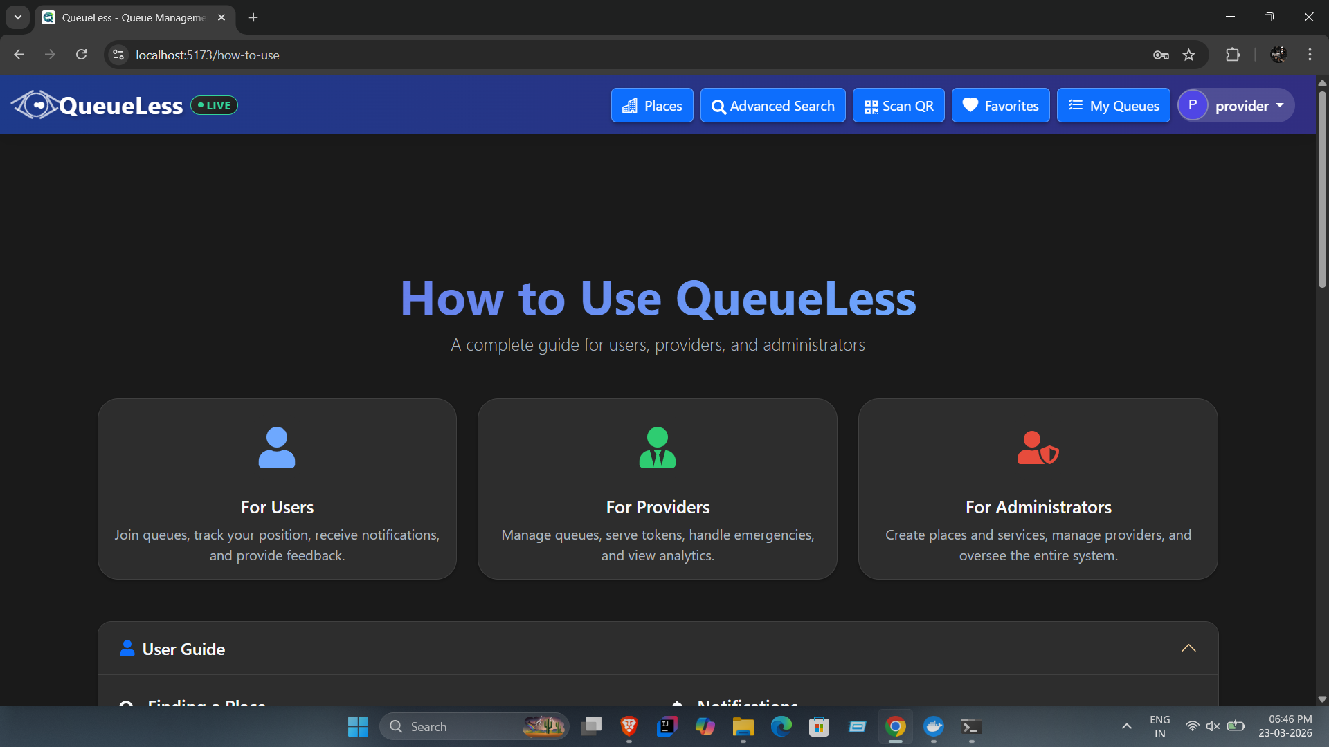Viewport: 1329px width, 747px height.
Task: Open Advanced Search from the navbar
Action: tap(773, 106)
